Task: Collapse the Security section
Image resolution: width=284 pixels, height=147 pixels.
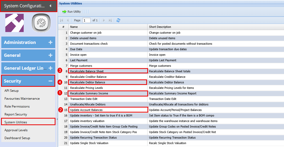Action: 50,81
